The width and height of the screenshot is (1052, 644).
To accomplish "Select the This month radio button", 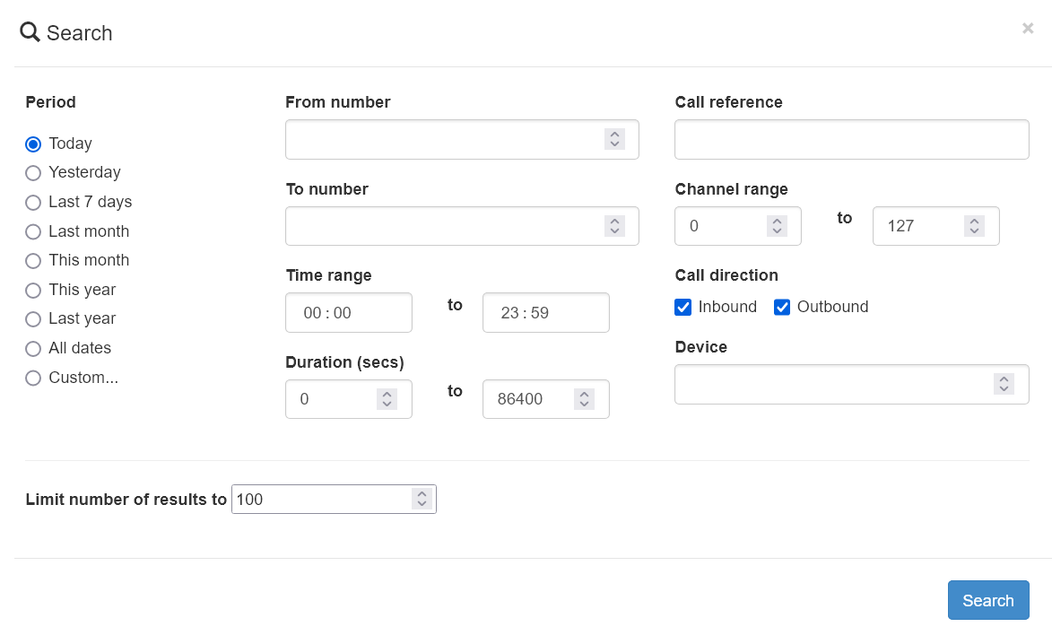I will click(33, 261).
